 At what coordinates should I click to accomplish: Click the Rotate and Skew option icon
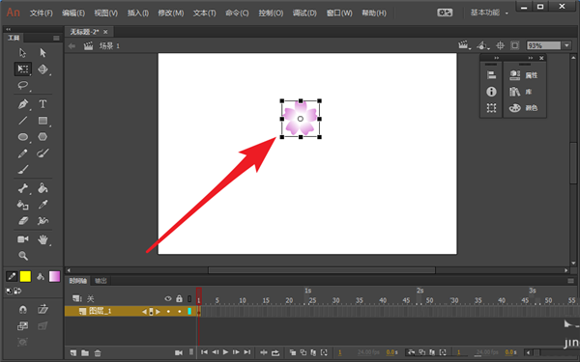[x=43, y=309]
